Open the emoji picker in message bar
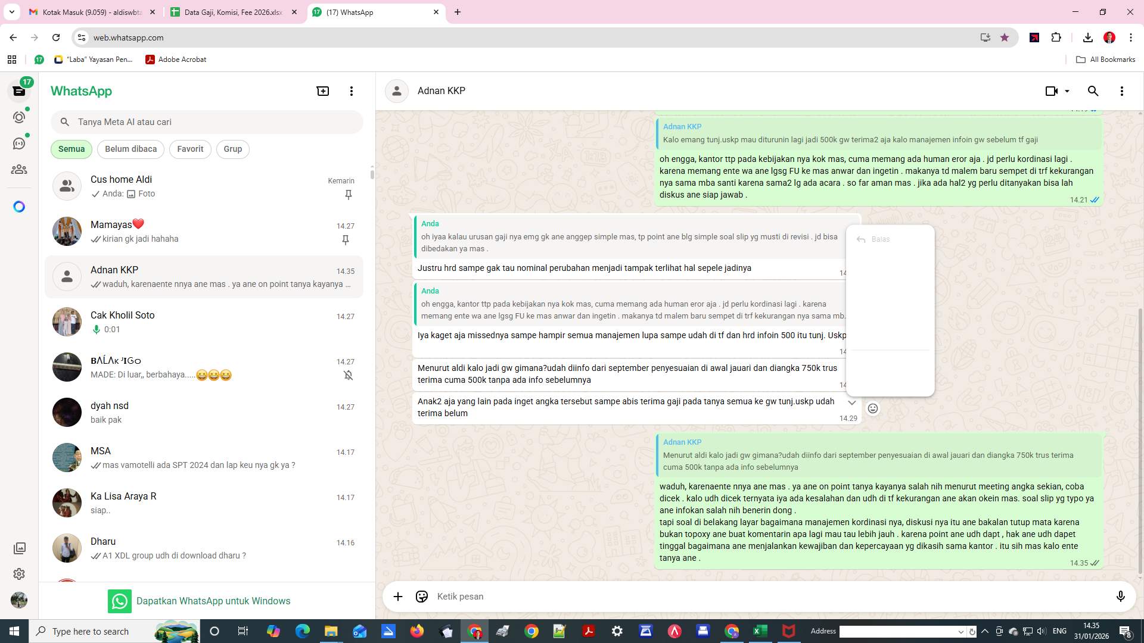This screenshot has height=643, width=1144. pyautogui.click(x=422, y=596)
